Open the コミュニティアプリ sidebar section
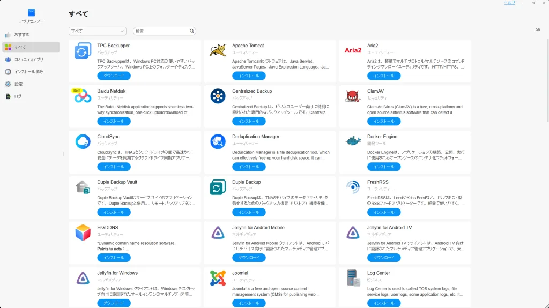The image size is (549, 308). [x=31, y=59]
